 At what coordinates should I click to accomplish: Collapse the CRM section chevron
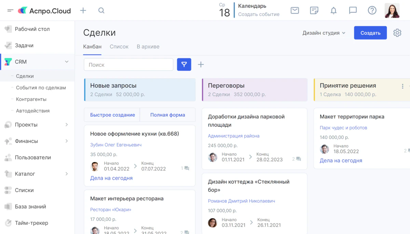click(x=67, y=62)
